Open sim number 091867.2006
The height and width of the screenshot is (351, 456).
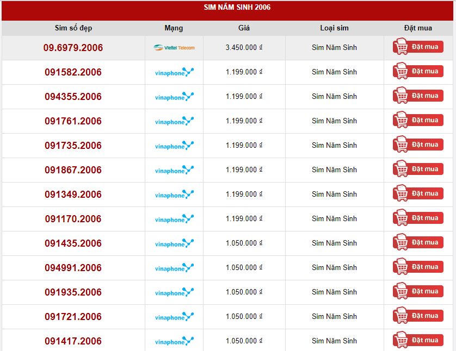click(x=73, y=170)
